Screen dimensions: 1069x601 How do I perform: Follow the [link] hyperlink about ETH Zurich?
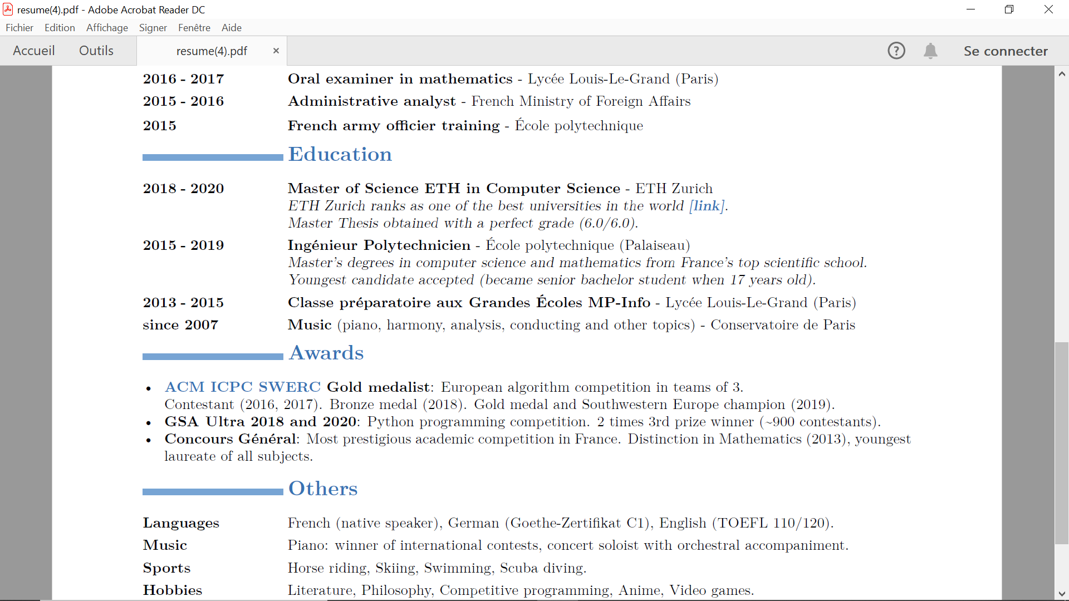coord(707,206)
